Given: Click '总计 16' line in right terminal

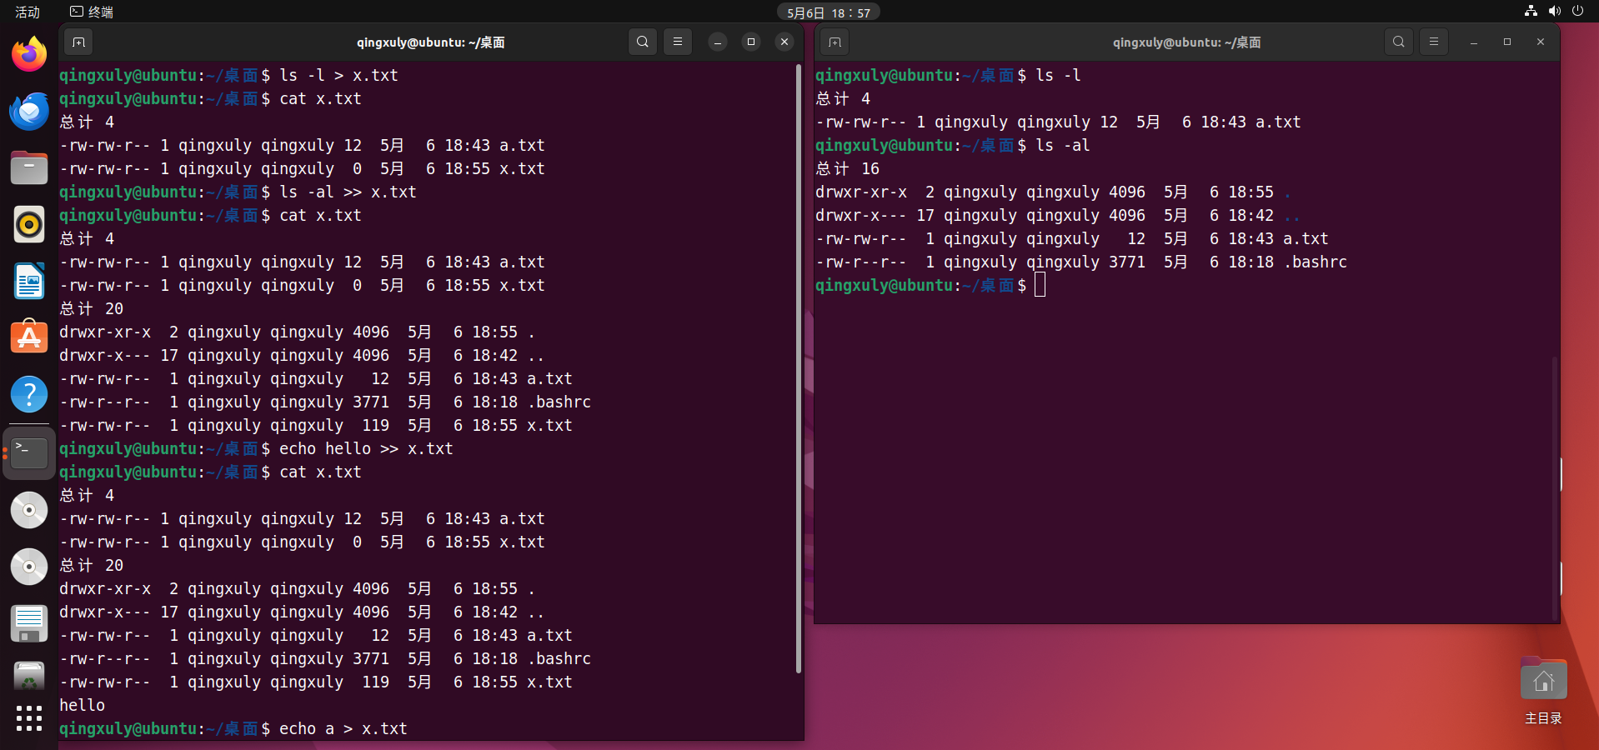Looking at the screenshot, I should click(x=847, y=168).
